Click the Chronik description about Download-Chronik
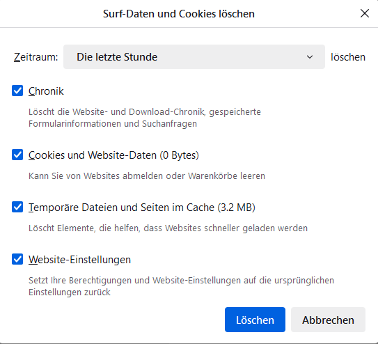 (x=145, y=118)
